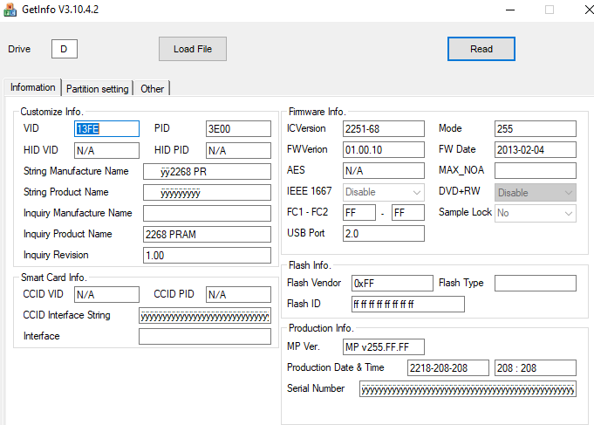This screenshot has width=594, height=425.
Task: Focus the String Manufacture Name field
Action: (x=207, y=171)
